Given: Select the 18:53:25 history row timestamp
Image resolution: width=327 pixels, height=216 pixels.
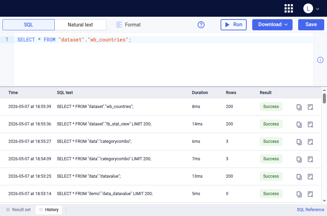Looking at the screenshot, I should pos(30,176).
